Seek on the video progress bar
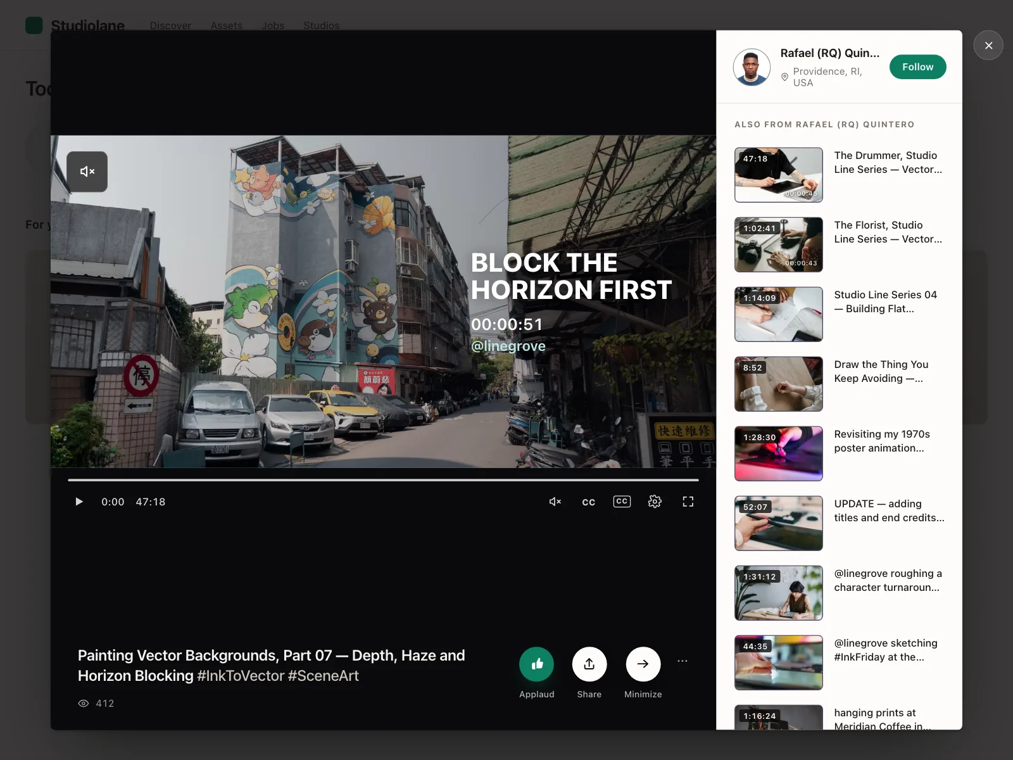Screen dimensions: 1013x760 click(x=383, y=480)
